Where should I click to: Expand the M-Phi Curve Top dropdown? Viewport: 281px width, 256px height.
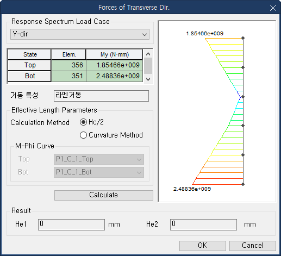(99, 159)
